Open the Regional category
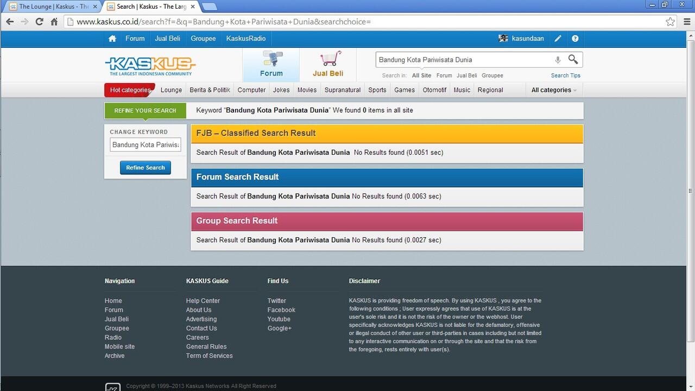The width and height of the screenshot is (695, 391). click(490, 90)
